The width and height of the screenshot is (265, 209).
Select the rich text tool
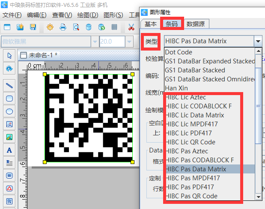pos(9,163)
